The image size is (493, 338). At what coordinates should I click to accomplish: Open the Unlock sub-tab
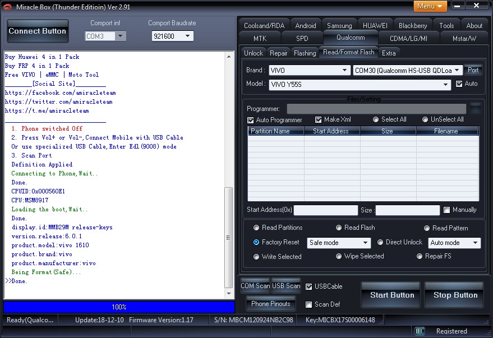coord(254,53)
